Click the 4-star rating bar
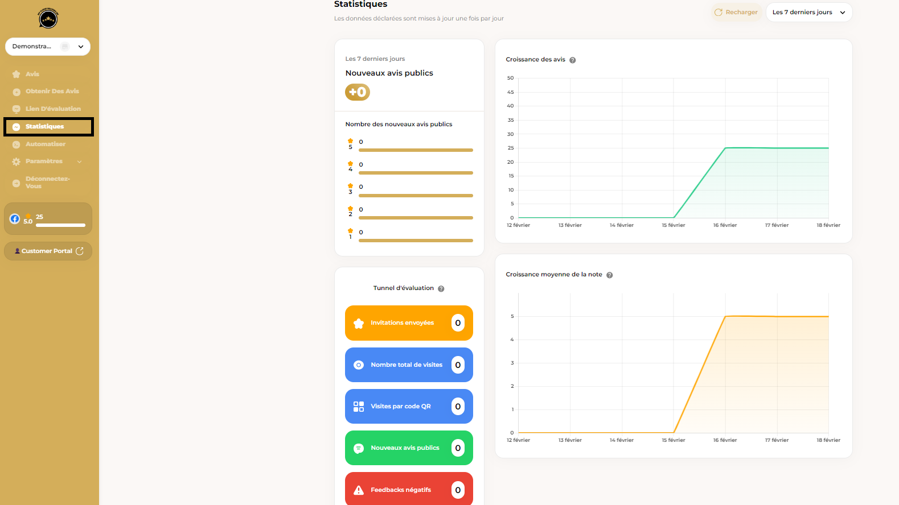This screenshot has width=899, height=505. pyautogui.click(x=416, y=173)
